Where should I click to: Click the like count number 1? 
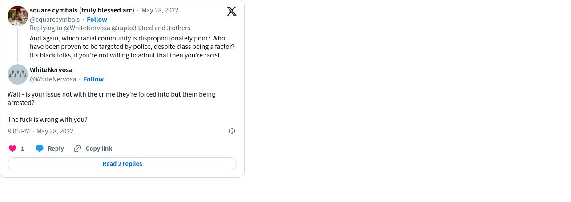coord(23,149)
